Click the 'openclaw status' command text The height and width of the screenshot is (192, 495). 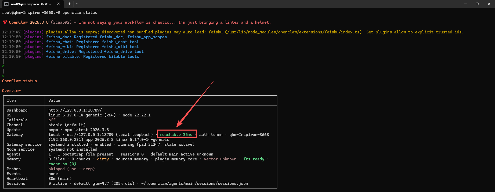point(80,13)
